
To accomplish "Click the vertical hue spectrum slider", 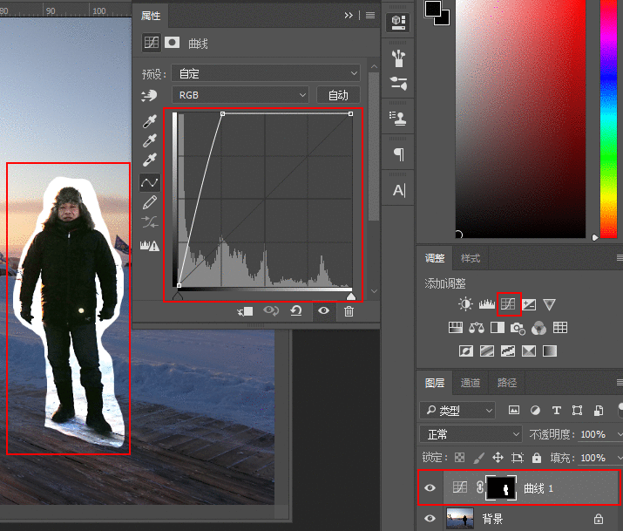I will pos(608,118).
